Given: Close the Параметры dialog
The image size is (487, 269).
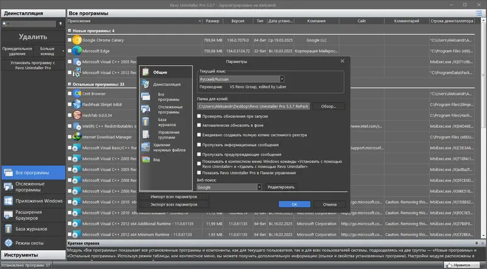Looking at the screenshot, I should click(x=342, y=61).
